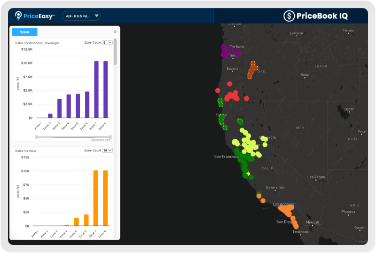
Task: Click the Zone 3 purple bar in Alcoholic Beverages
Action: [59, 108]
